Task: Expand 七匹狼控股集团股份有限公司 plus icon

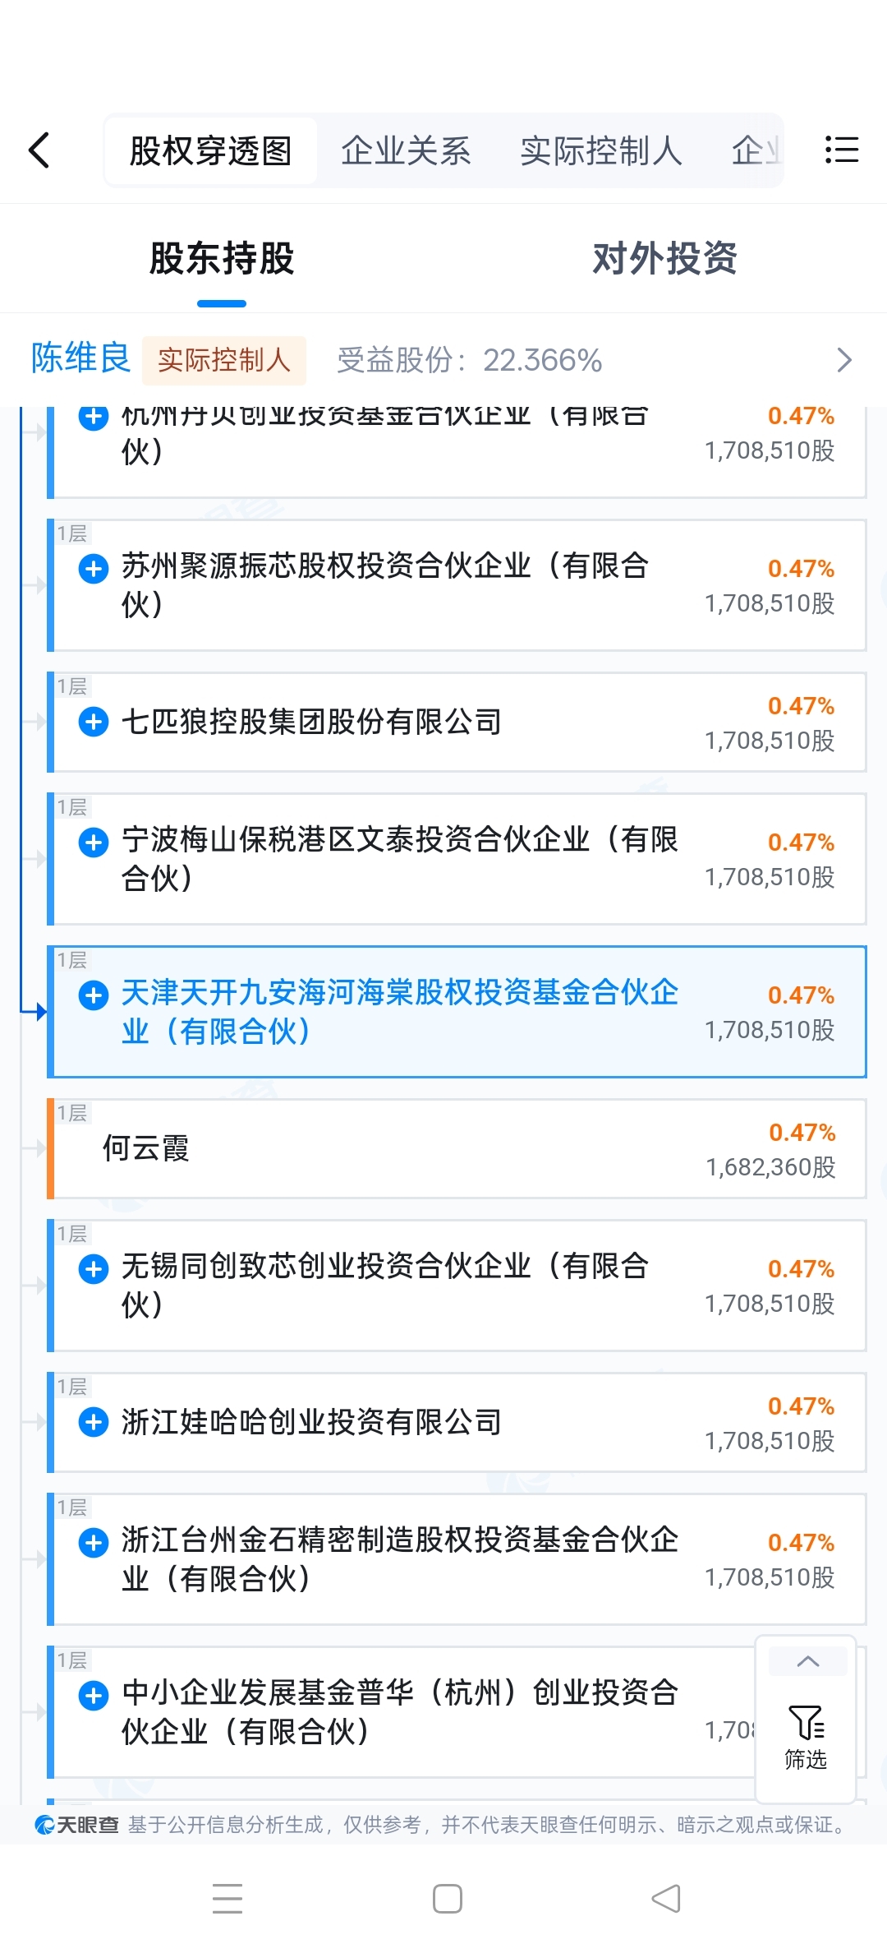Action: click(x=94, y=722)
